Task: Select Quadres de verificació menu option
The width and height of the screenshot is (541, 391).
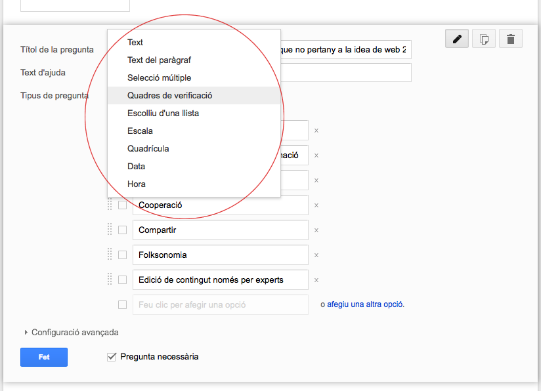Action: click(x=169, y=96)
